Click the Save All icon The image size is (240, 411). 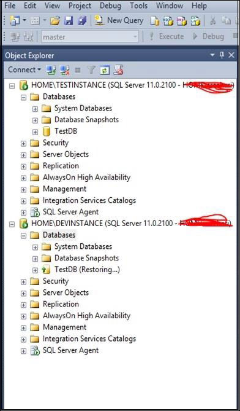click(x=82, y=21)
